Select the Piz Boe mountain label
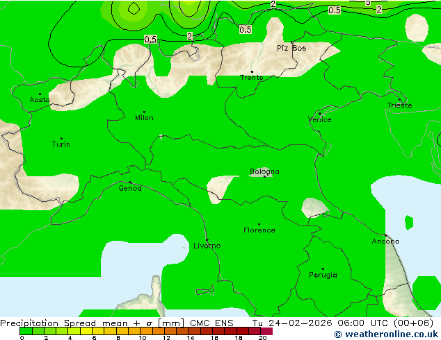Viewport: 441px width, 340px height. 291,49
